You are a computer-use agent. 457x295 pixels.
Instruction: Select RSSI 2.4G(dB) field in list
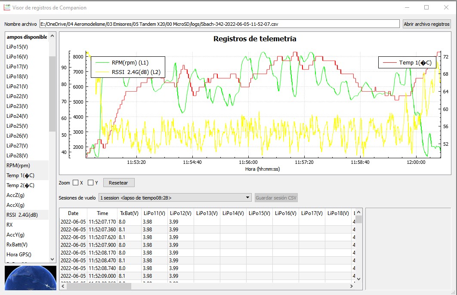[22, 215]
